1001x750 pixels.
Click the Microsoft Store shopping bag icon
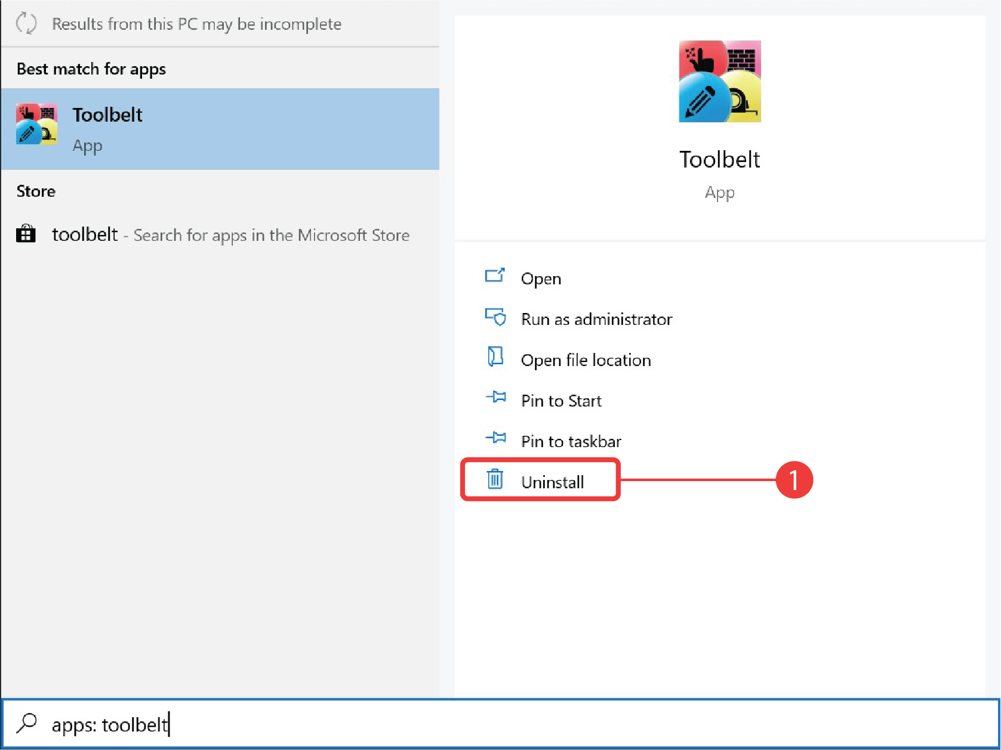click(x=25, y=234)
